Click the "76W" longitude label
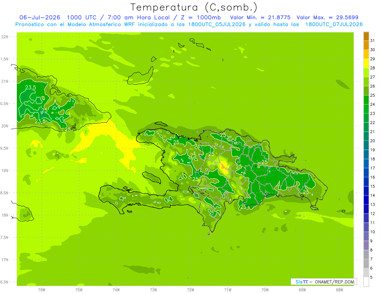381x294 pixels. pos(42,290)
